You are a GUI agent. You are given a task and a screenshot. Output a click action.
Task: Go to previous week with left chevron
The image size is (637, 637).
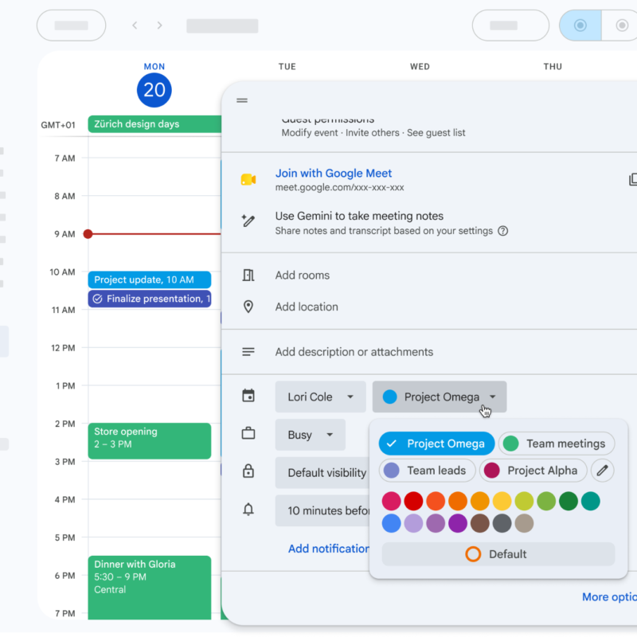tap(135, 25)
